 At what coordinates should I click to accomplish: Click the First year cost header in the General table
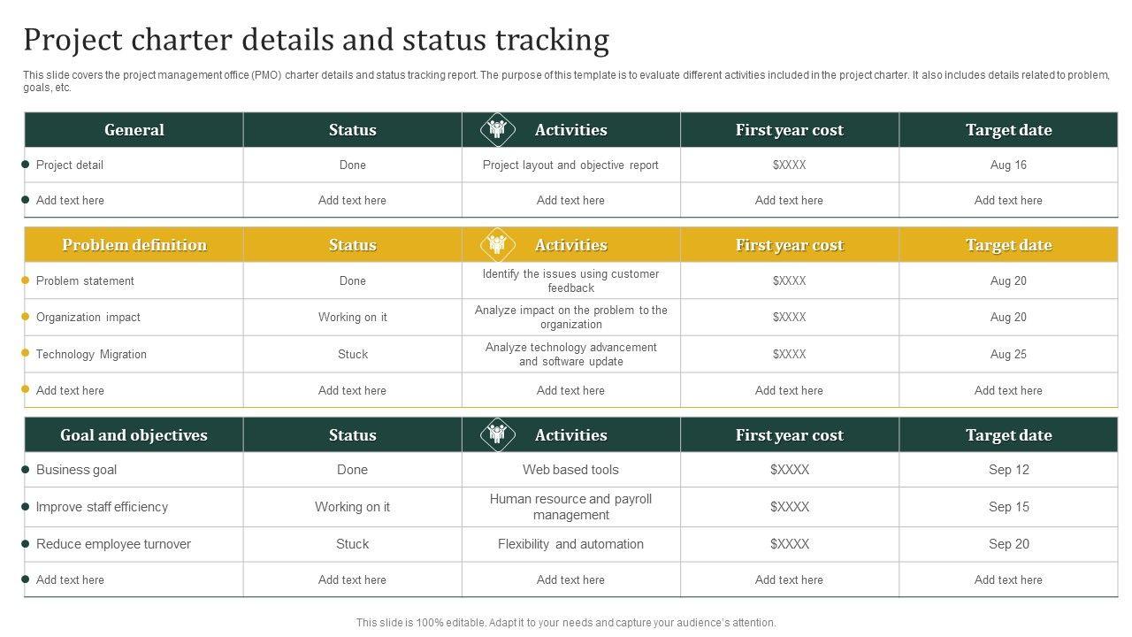click(789, 130)
